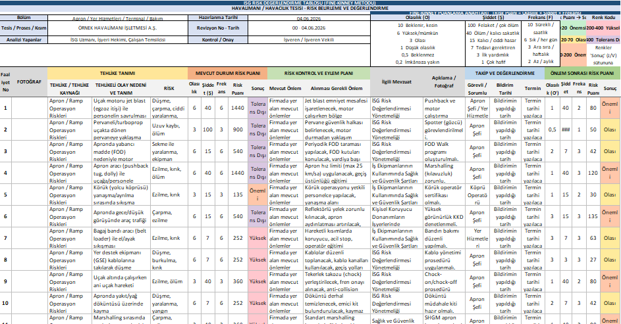Click 'Döküntü müdahale kiti hazır olmalı' cell
The height and width of the screenshot is (324, 621).
point(444,304)
